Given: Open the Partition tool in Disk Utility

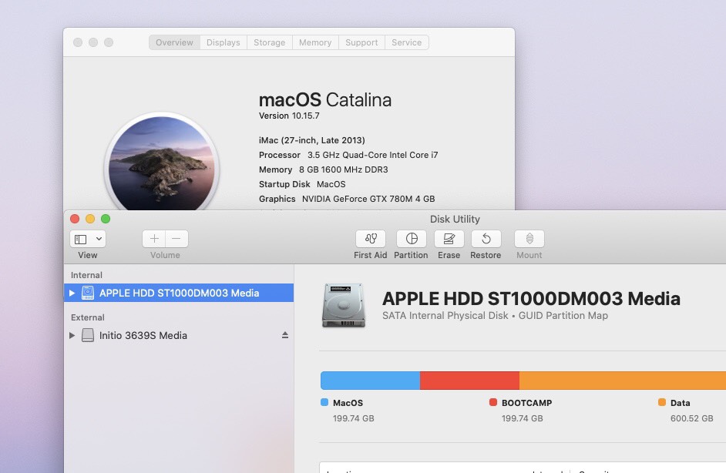Looking at the screenshot, I should click(411, 239).
